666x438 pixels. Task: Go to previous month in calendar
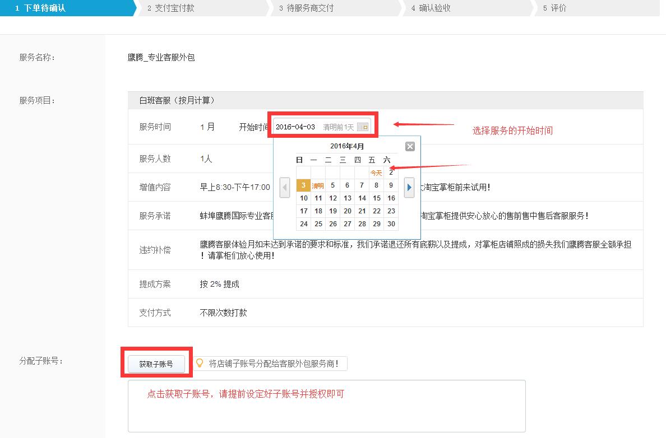[285, 187]
